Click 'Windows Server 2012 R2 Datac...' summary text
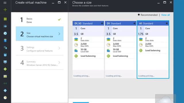This screenshot has width=184, height=103. tap(42, 65)
